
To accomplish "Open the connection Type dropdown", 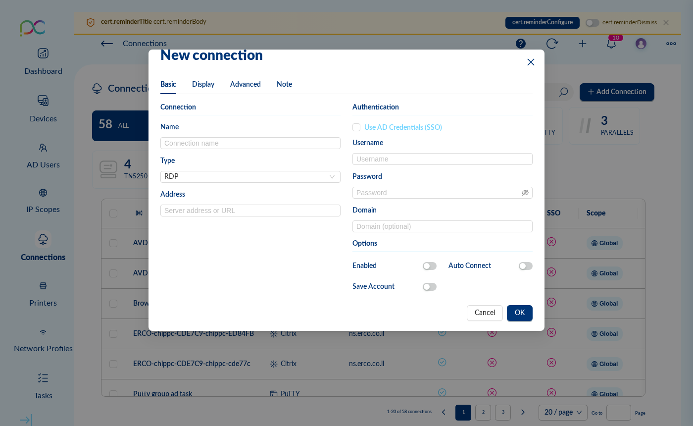I will pos(250,177).
